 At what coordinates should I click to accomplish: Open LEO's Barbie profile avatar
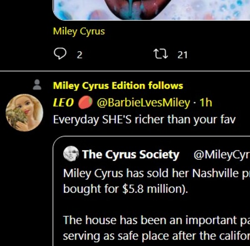pyautogui.click(x=24, y=112)
